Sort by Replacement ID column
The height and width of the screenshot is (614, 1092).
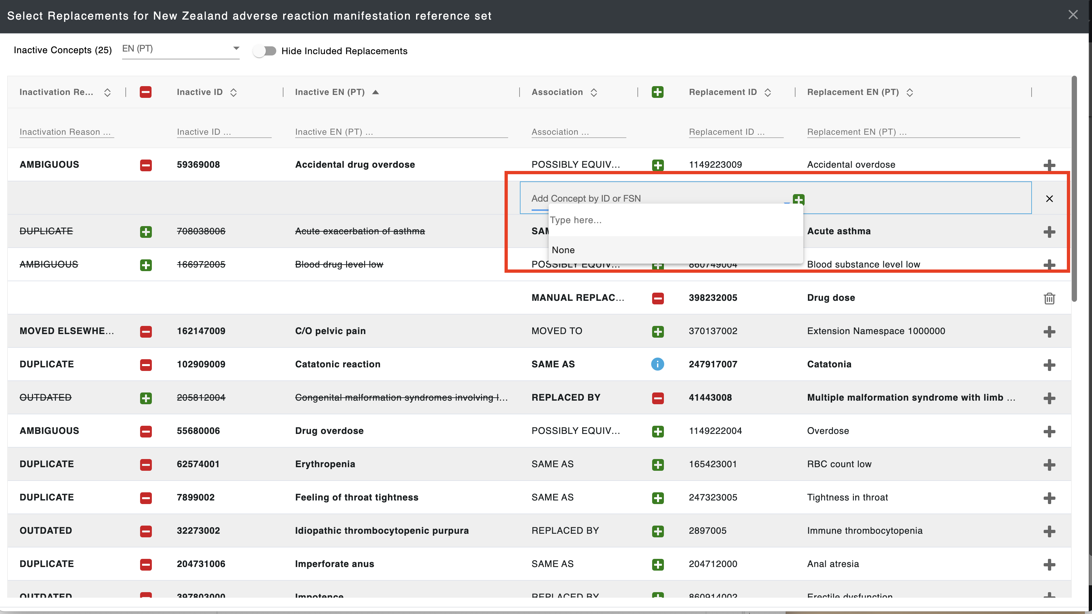[768, 92]
